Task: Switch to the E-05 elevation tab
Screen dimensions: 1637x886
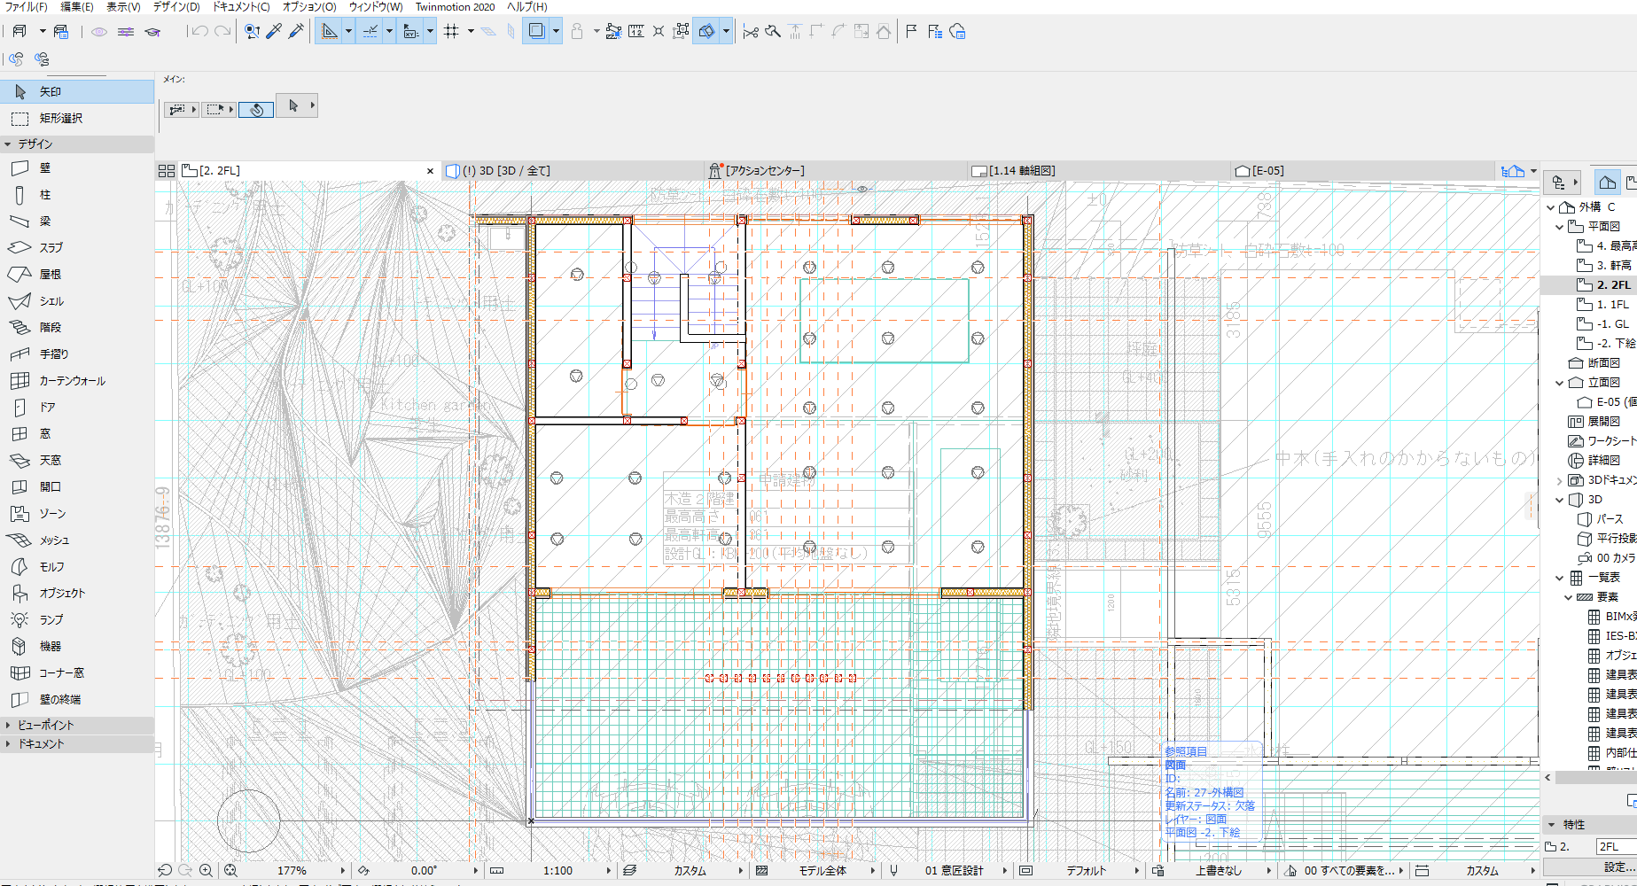Action: [1361, 171]
